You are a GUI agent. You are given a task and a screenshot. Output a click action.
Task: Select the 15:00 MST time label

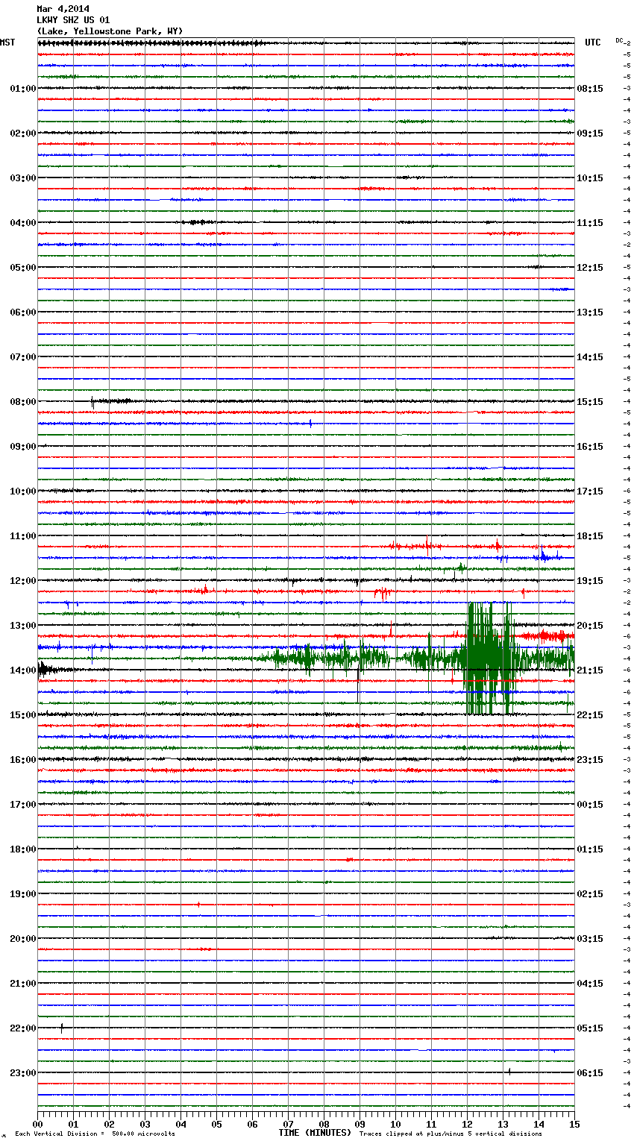(22, 715)
